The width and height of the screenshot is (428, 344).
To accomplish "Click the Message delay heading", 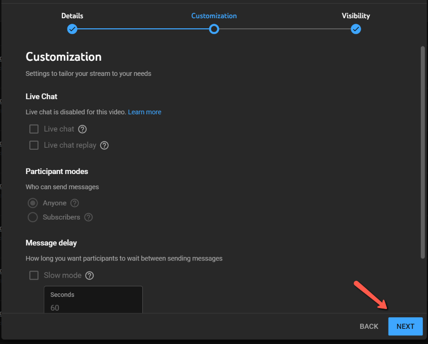I will click(51, 243).
